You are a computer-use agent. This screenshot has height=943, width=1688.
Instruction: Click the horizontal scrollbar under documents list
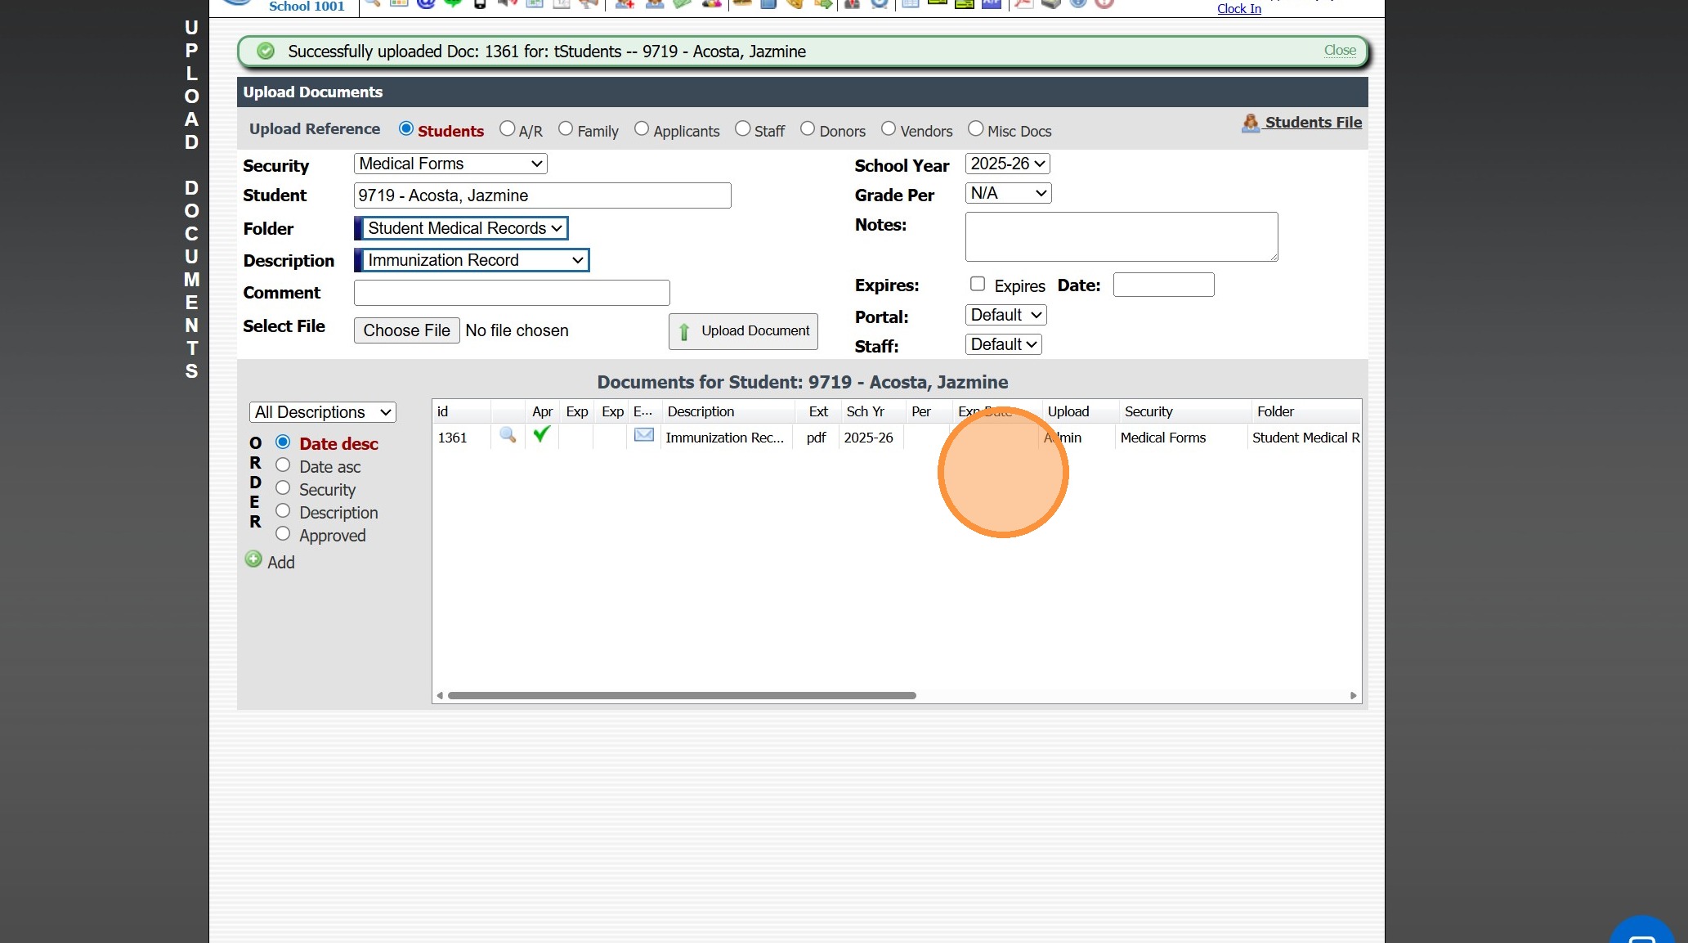click(x=681, y=696)
